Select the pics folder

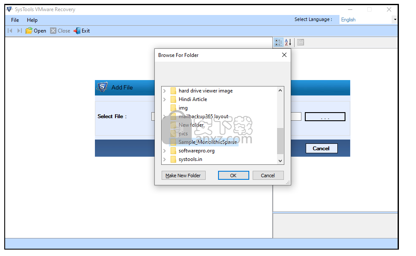click(183, 134)
